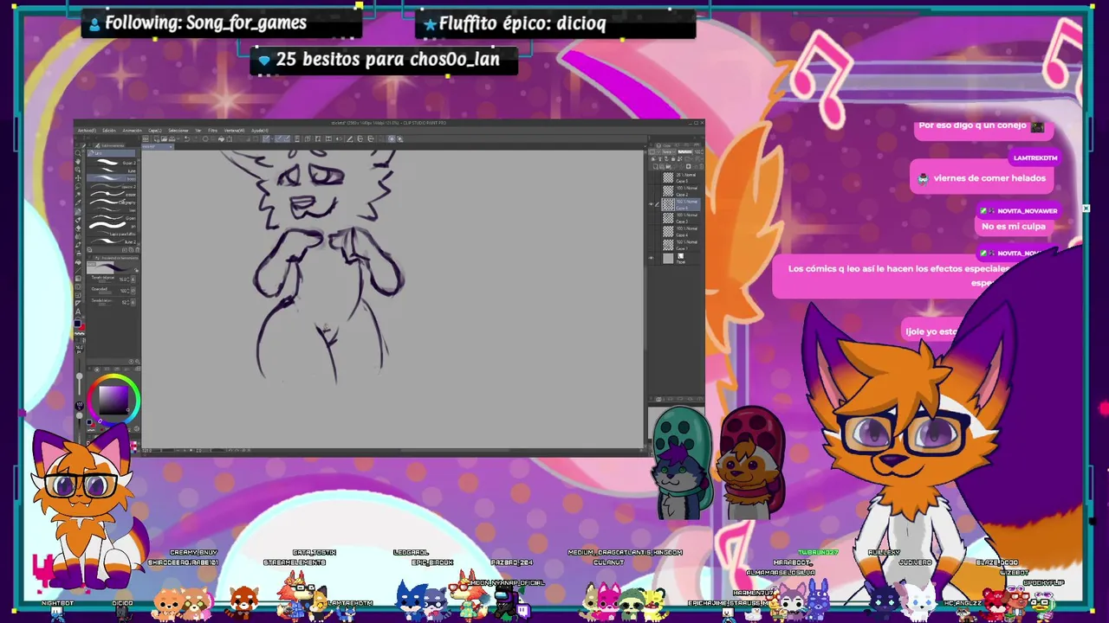Open the Seleccionar menu
The height and width of the screenshot is (623, 1109).
click(x=178, y=131)
